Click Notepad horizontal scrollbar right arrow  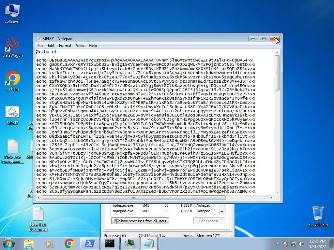(x=271, y=198)
